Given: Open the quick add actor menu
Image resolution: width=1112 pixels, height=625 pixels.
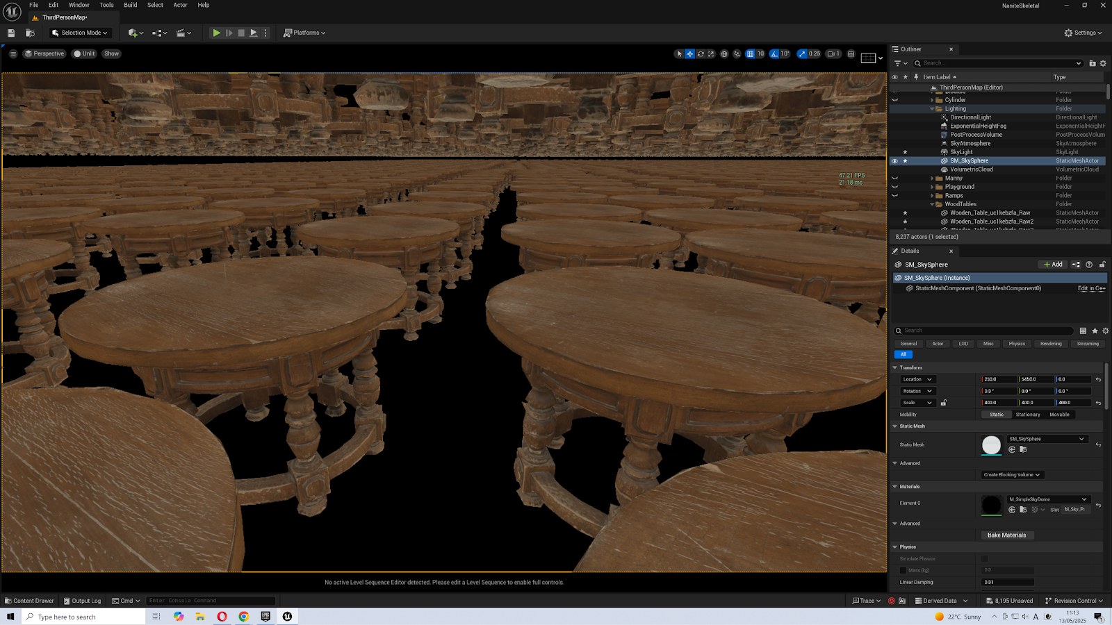Looking at the screenshot, I should (x=136, y=33).
